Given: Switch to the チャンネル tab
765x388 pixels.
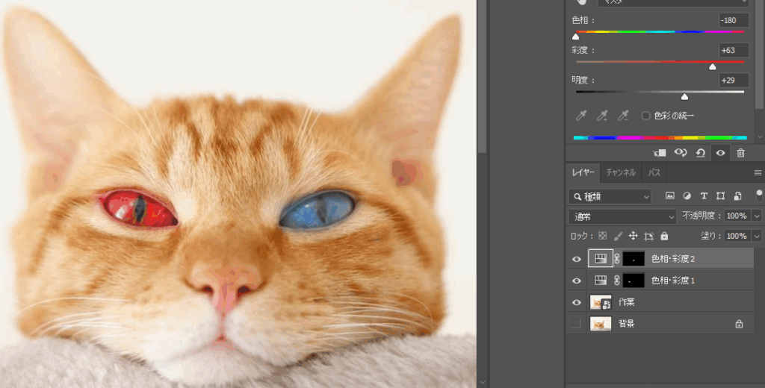Looking at the screenshot, I should click(620, 173).
